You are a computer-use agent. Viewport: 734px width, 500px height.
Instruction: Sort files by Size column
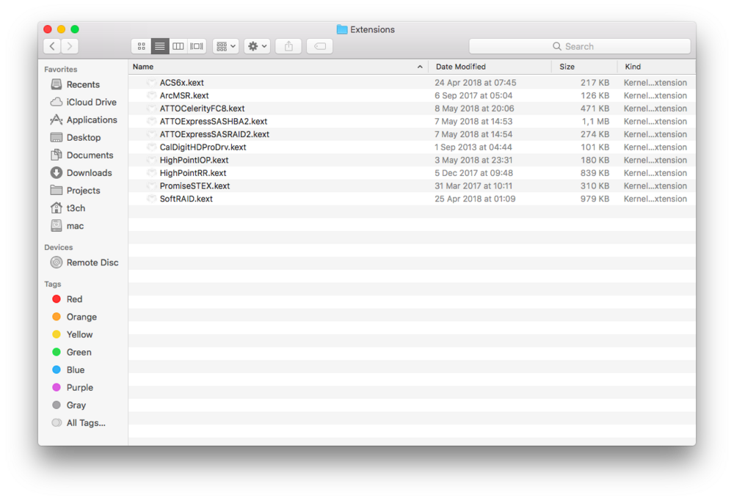point(584,67)
